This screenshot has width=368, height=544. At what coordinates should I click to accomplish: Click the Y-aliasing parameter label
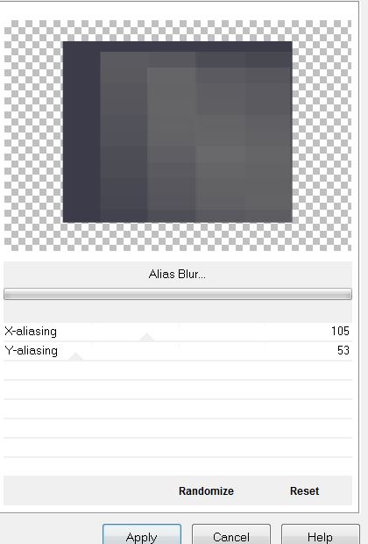32,351
